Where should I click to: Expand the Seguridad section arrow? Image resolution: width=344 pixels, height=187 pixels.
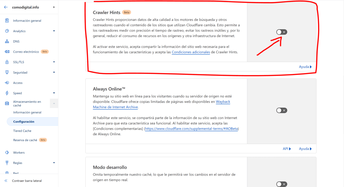click(x=54, y=72)
